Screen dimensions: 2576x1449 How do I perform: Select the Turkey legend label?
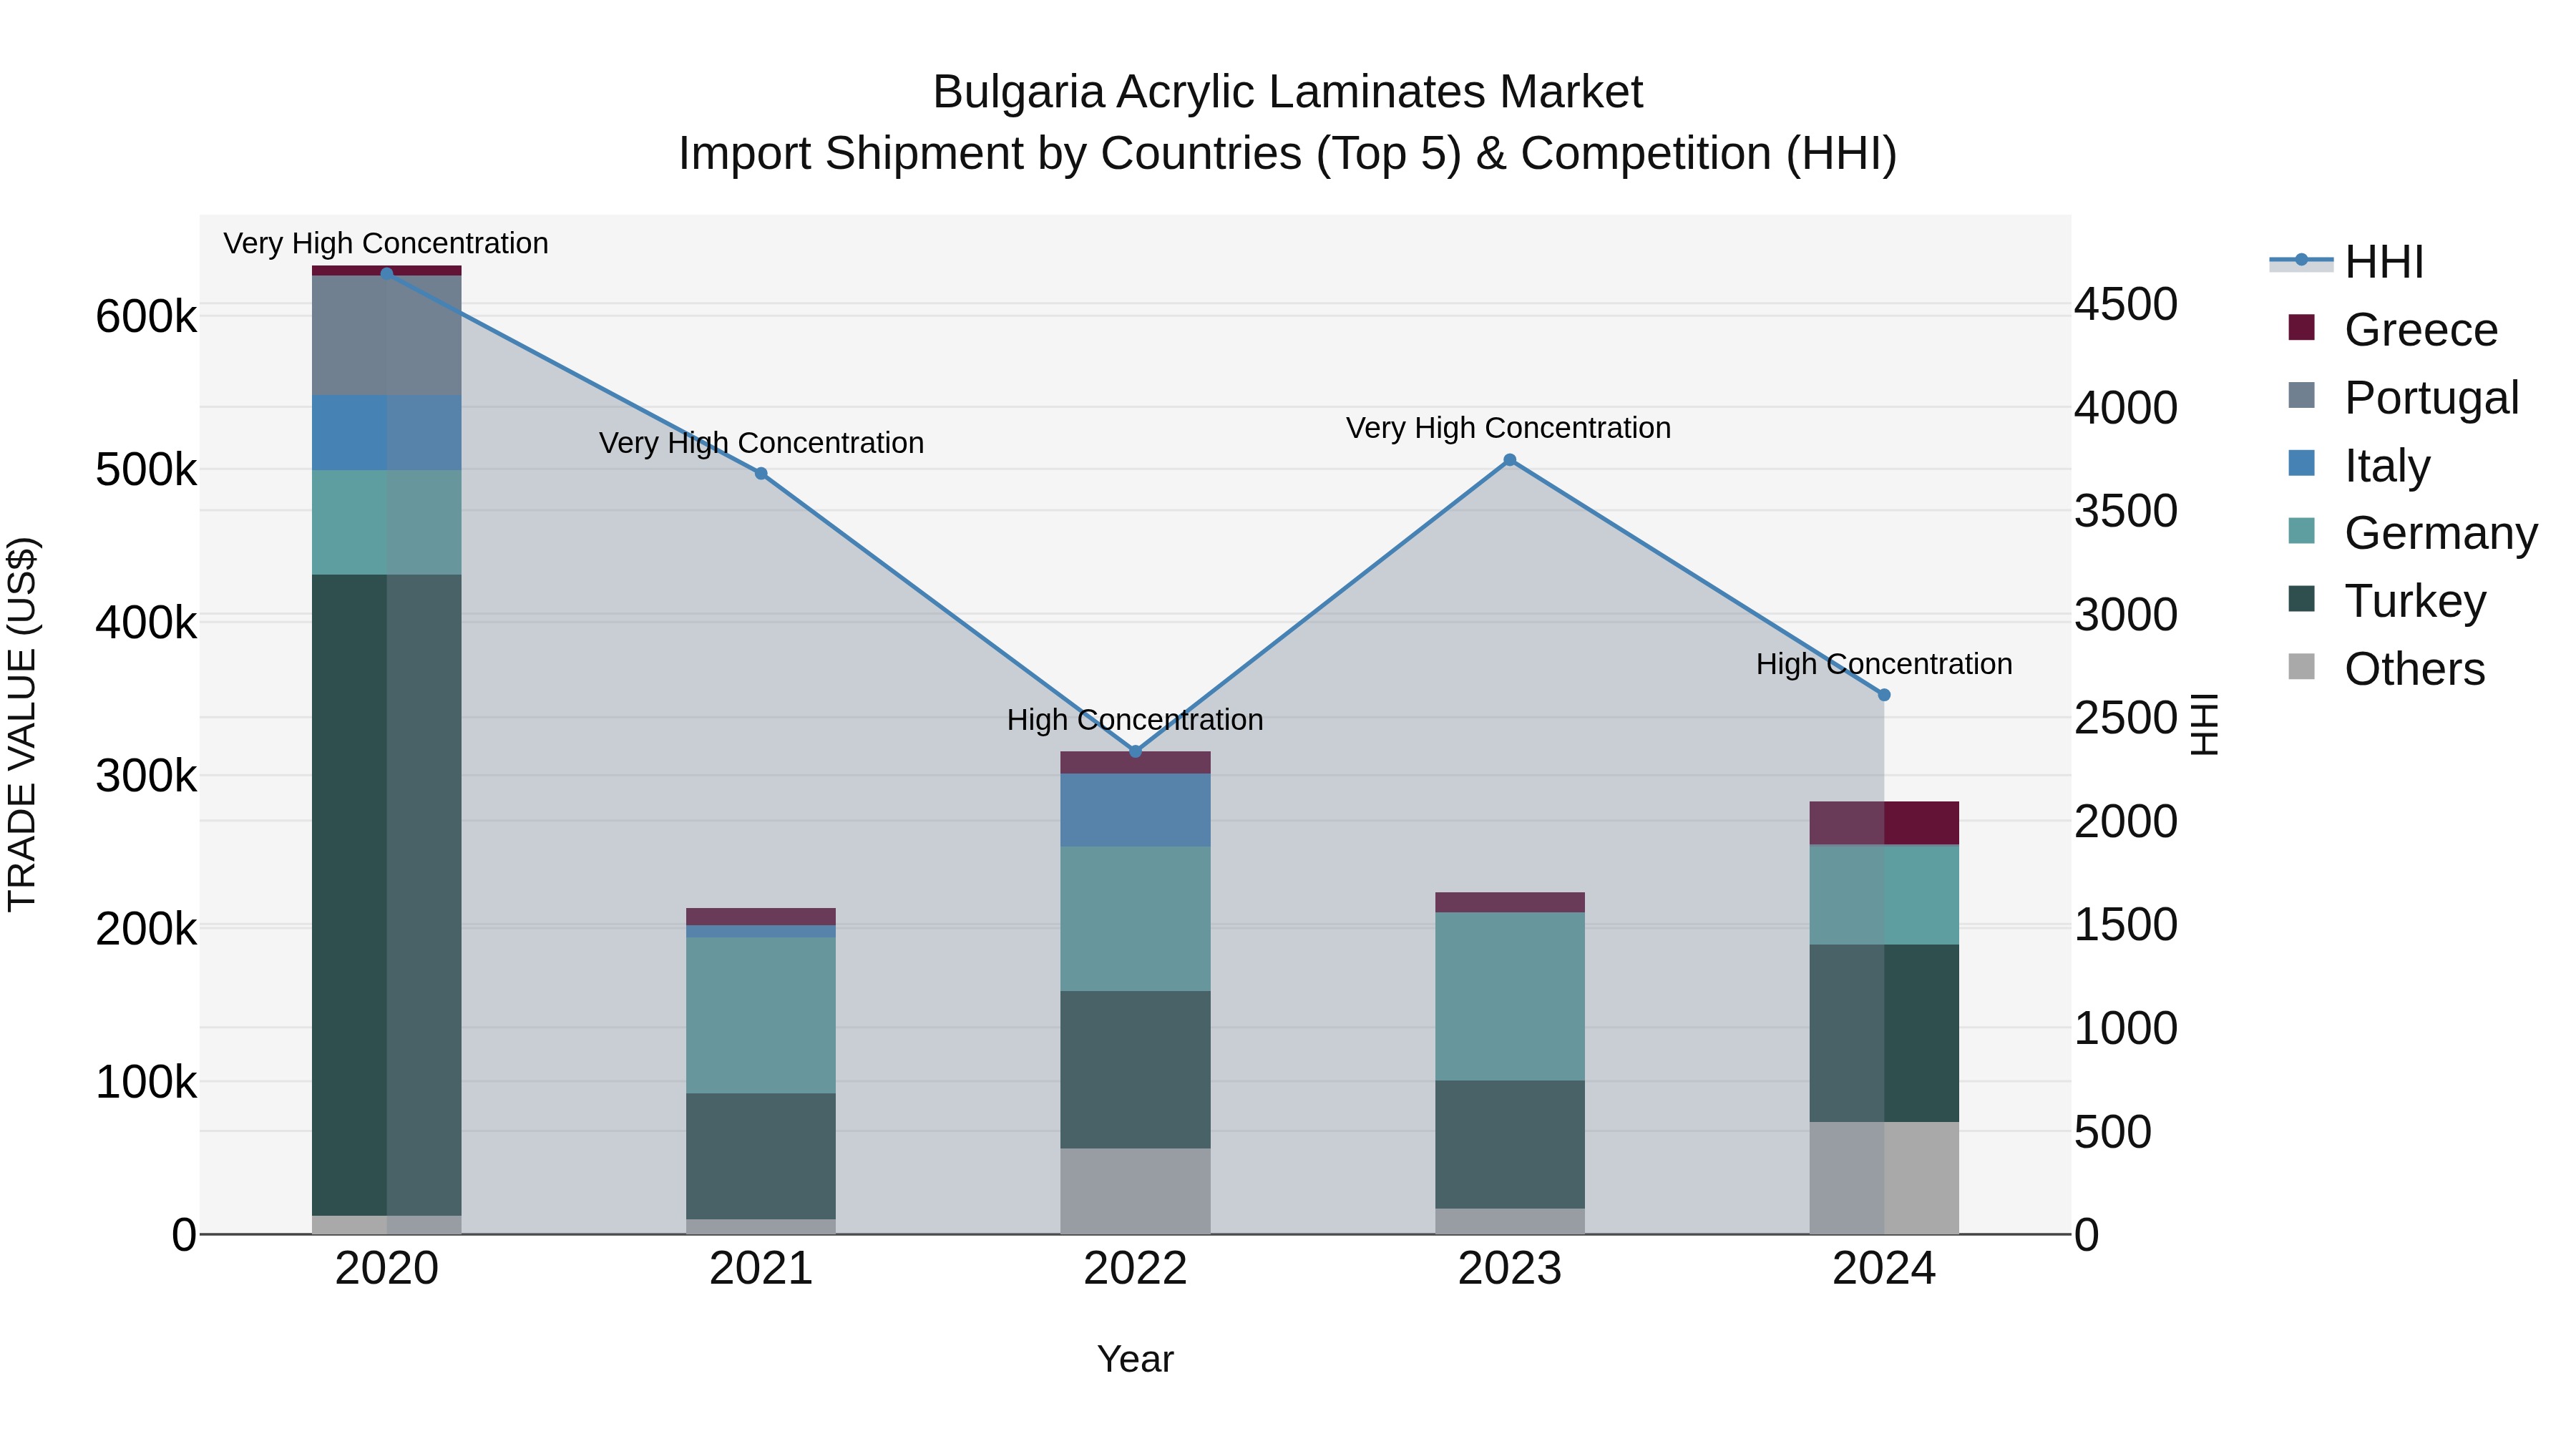point(2415,601)
